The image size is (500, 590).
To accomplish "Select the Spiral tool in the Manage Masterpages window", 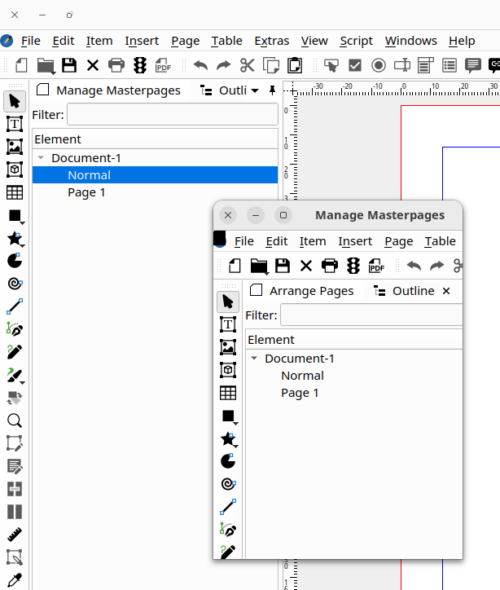I will 228,484.
